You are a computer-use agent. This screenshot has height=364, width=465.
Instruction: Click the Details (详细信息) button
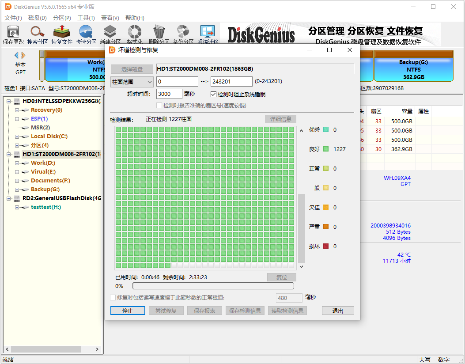click(280, 119)
